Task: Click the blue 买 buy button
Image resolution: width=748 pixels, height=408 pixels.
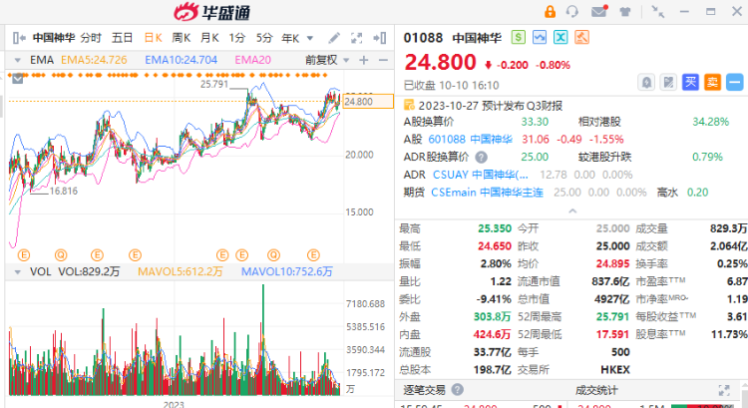Action: click(690, 83)
